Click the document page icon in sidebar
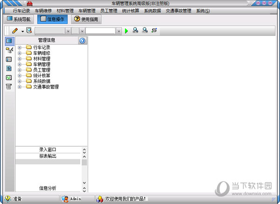This screenshot has height=204, width=280. pos(9,68)
